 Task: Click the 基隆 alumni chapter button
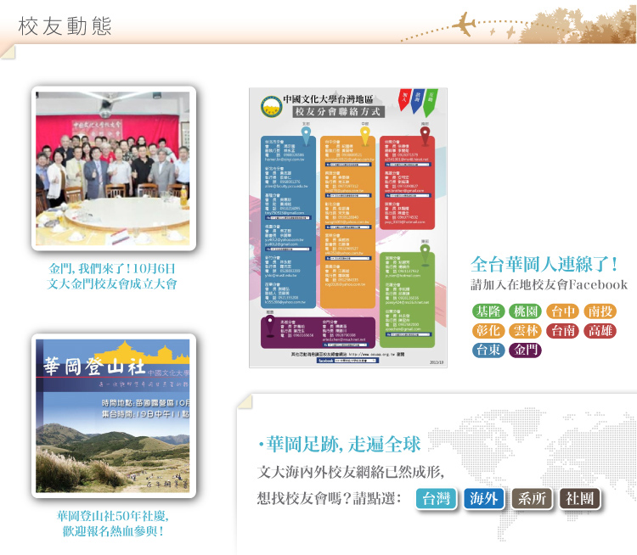(x=488, y=311)
